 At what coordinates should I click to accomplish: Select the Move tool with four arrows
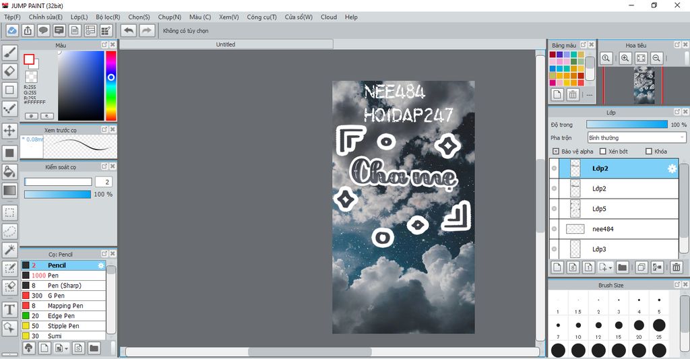click(x=9, y=131)
